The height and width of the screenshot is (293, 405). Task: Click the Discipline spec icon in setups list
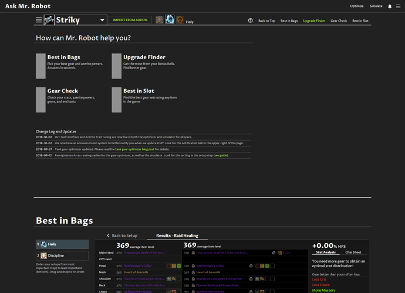tap(43, 255)
